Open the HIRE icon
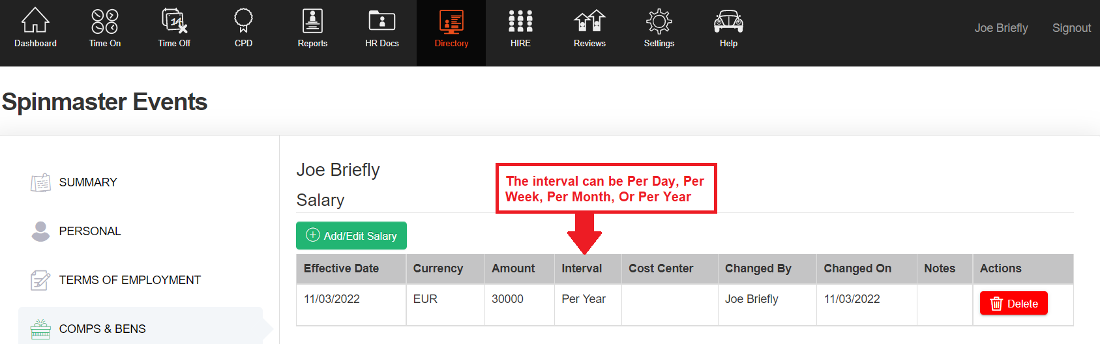 (520, 21)
